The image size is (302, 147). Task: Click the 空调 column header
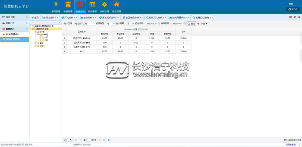pos(152,34)
